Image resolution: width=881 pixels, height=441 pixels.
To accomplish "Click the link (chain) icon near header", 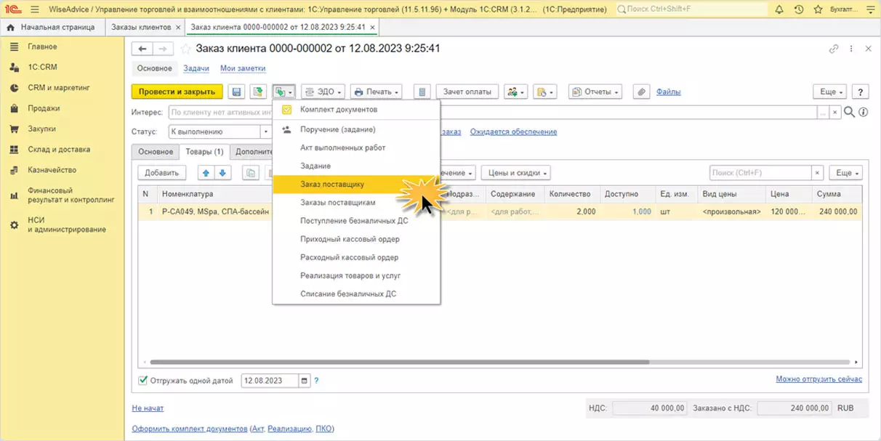I will tap(834, 49).
